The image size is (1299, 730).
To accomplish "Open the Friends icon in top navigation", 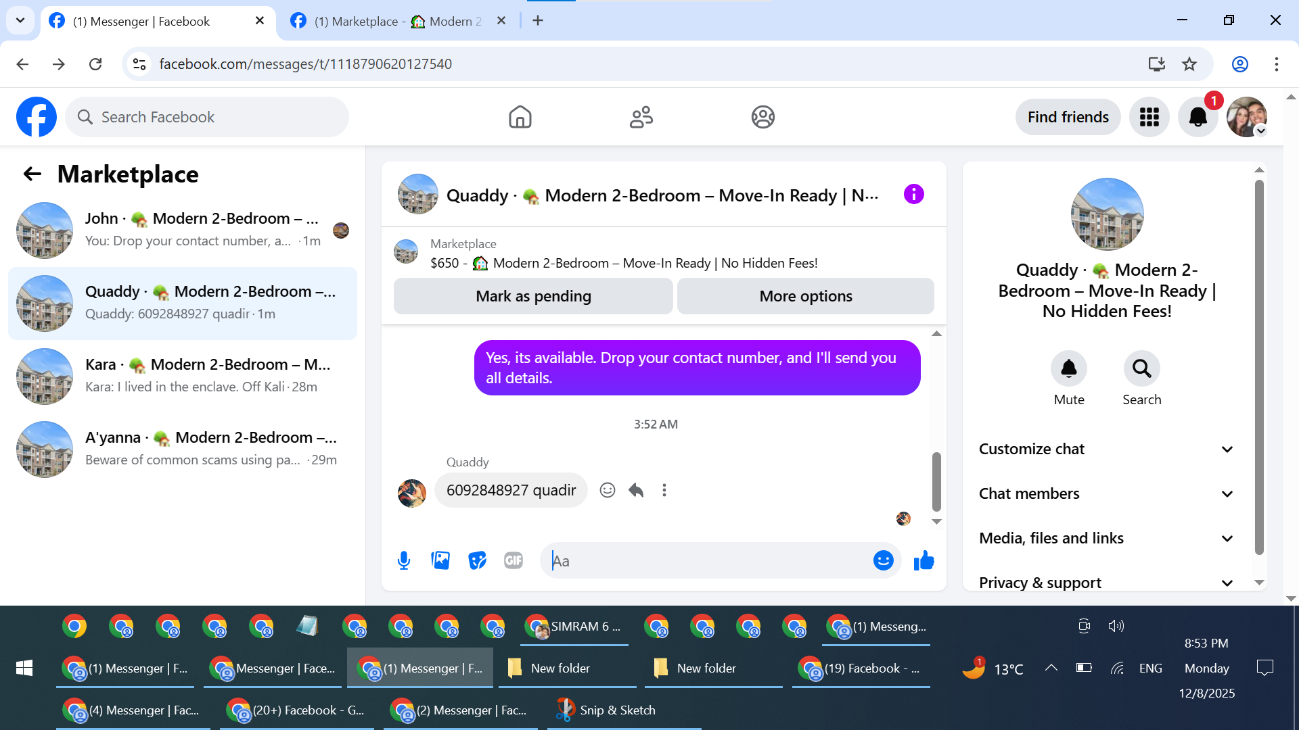I will pyautogui.click(x=641, y=117).
